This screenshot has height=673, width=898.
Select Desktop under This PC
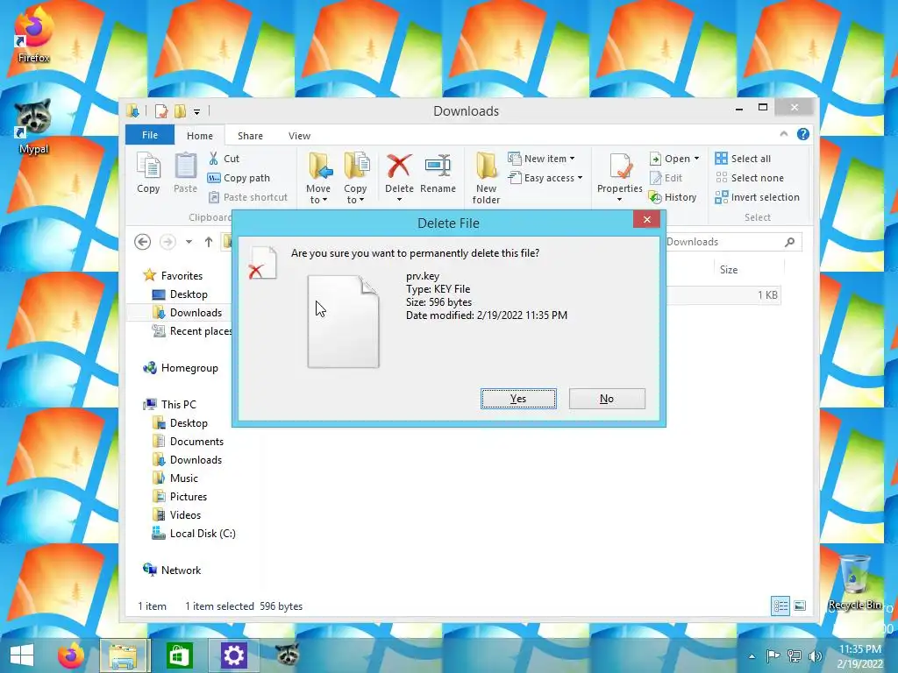click(189, 423)
